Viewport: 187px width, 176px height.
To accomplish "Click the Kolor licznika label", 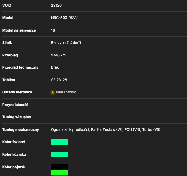I will 14,155.
